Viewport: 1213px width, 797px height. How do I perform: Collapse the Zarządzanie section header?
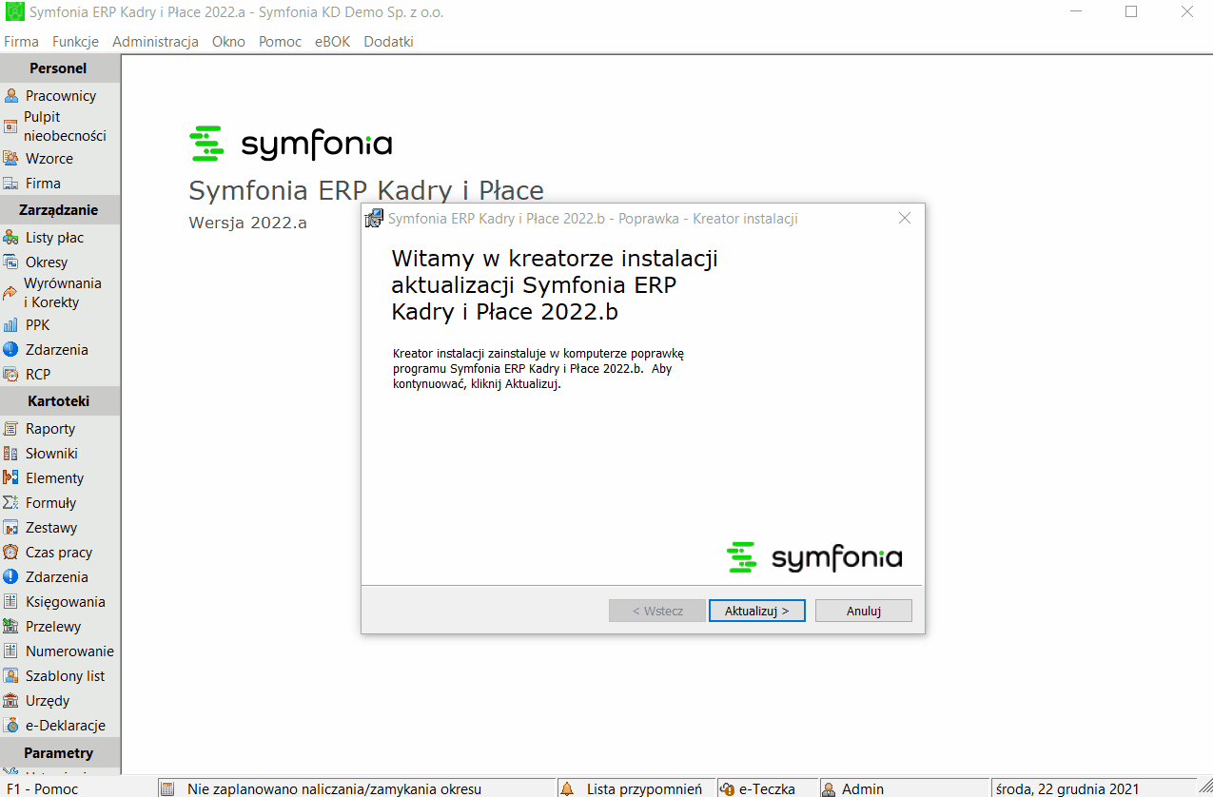point(60,210)
